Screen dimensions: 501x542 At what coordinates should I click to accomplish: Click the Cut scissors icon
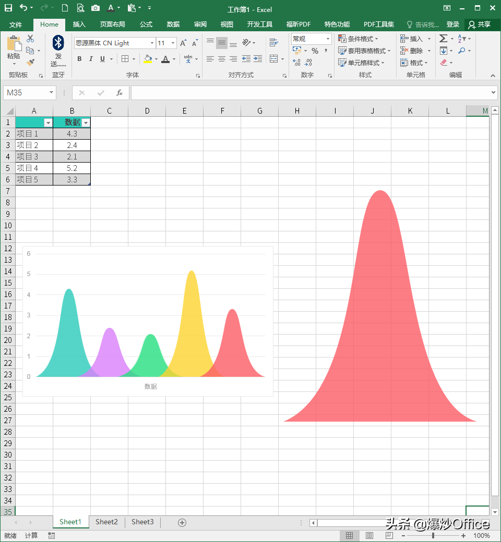tap(30, 39)
